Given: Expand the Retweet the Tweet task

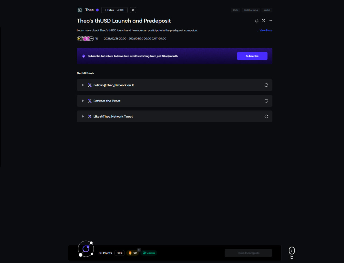Looking at the screenshot, I should coord(83,101).
